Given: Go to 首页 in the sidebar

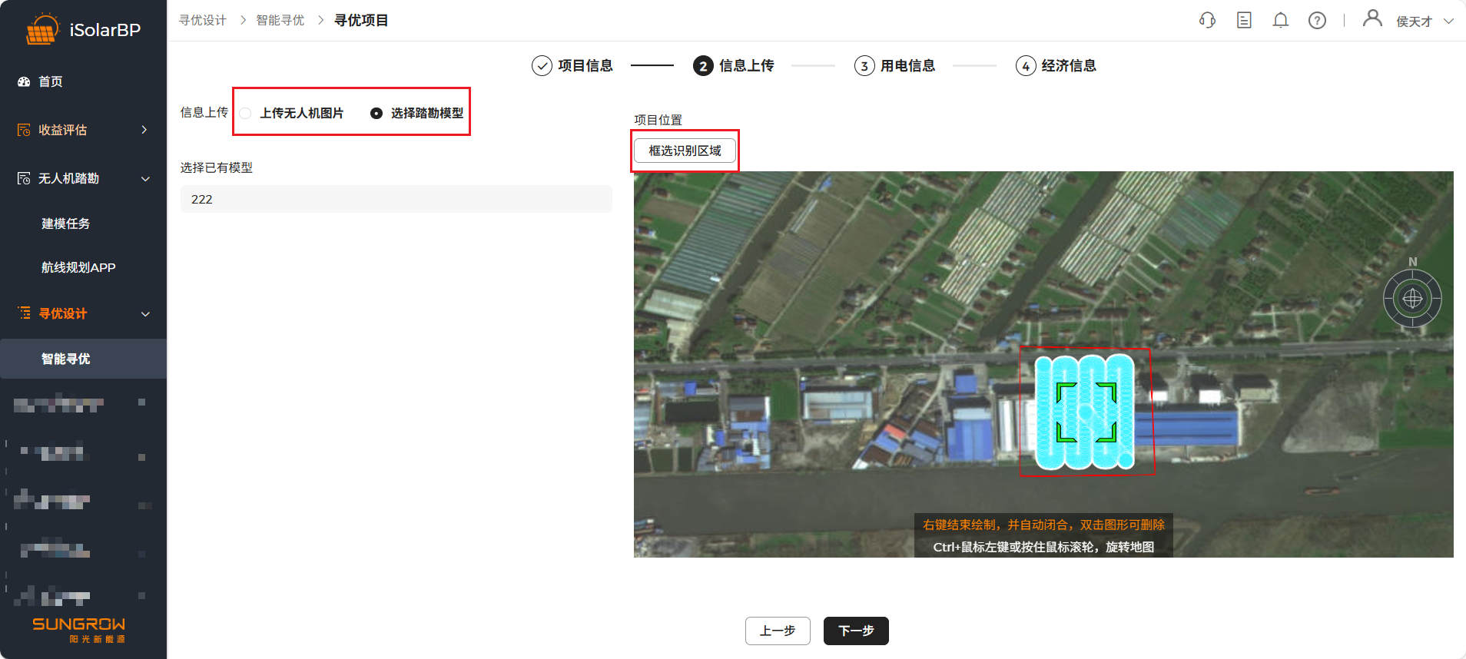Looking at the screenshot, I should pos(51,81).
